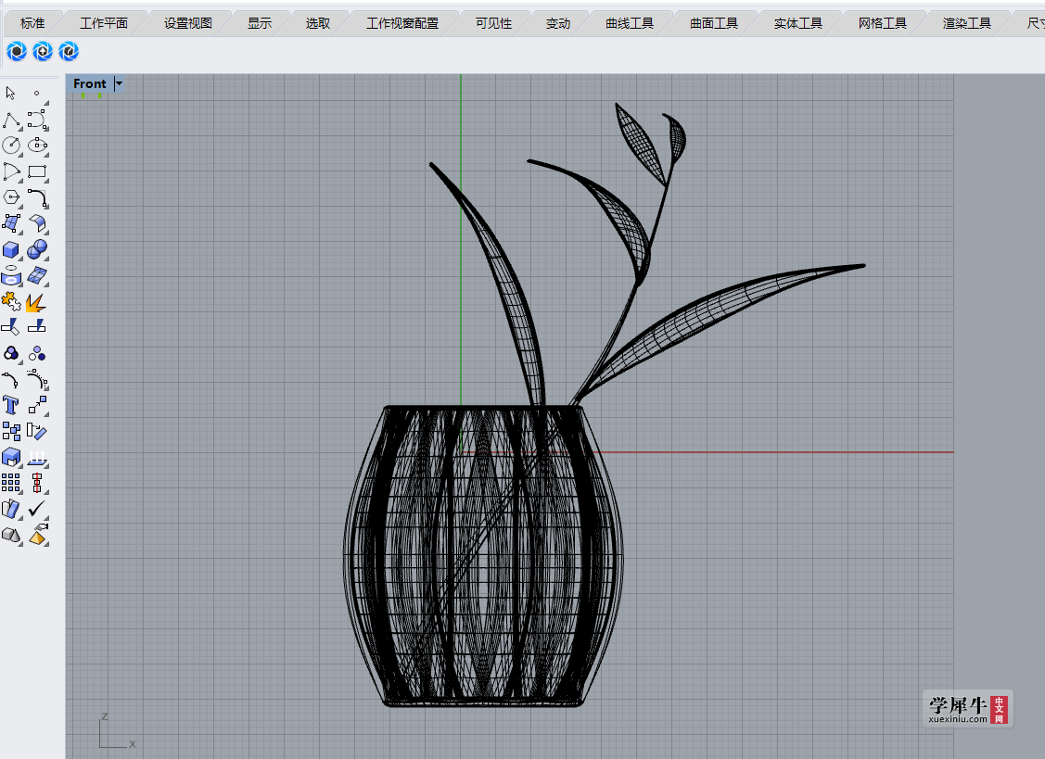Switch to the 显示 tab
The width and height of the screenshot is (1045, 759).
[x=260, y=23]
